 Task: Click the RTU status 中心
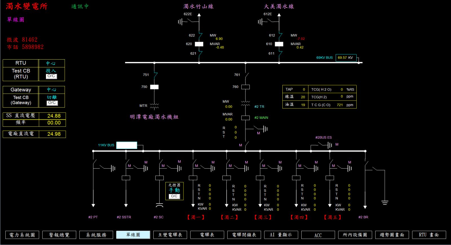[51, 63]
